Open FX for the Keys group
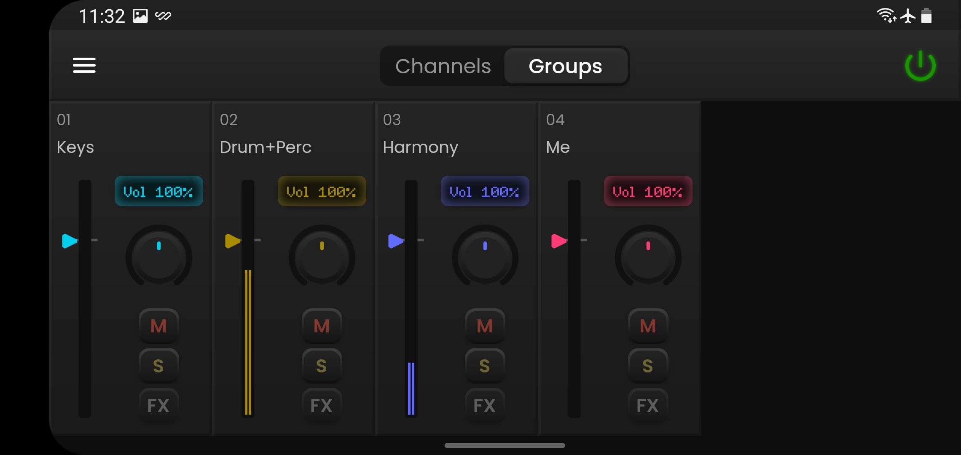961x455 pixels. point(158,405)
